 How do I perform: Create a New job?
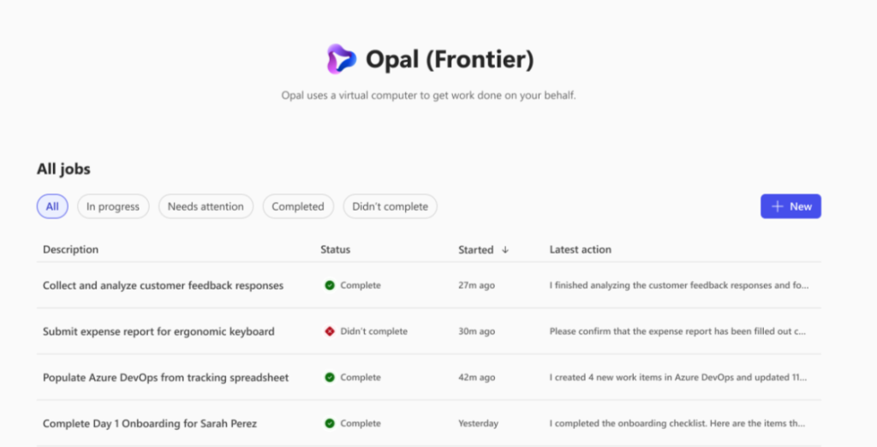pyautogui.click(x=790, y=206)
